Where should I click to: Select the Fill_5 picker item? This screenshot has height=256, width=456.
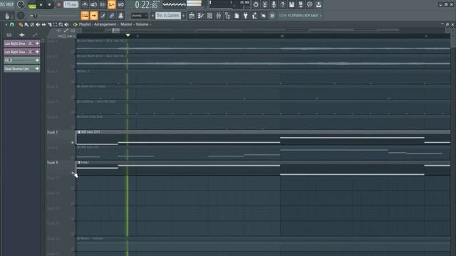pyautogui.click(x=22, y=60)
